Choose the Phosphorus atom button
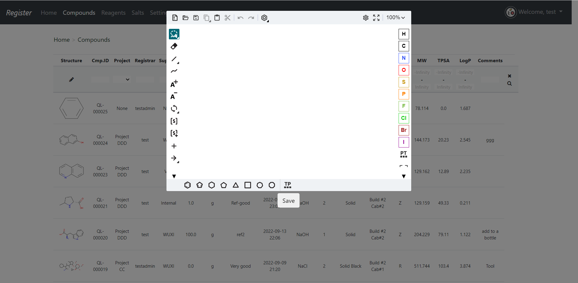The height and width of the screenshot is (283, 578). point(404,94)
